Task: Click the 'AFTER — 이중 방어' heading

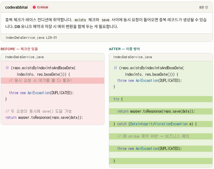Action: (124, 49)
